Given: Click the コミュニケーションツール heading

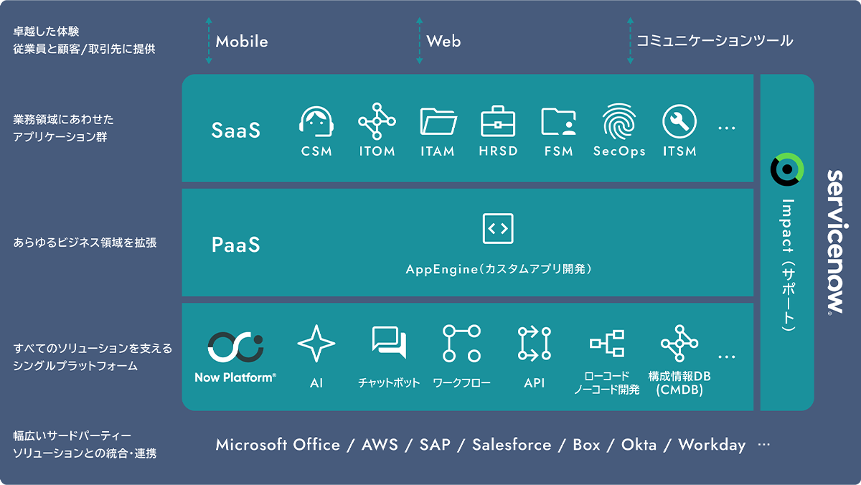Looking at the screenshot, I should 715,41.
